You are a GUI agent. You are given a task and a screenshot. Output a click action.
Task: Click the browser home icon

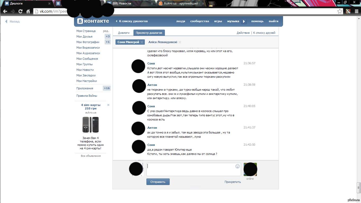click(28, 11)
